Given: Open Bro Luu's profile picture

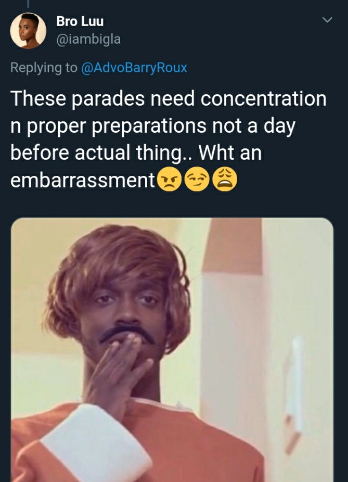Looking at the screenshot, I should point(28,31).
